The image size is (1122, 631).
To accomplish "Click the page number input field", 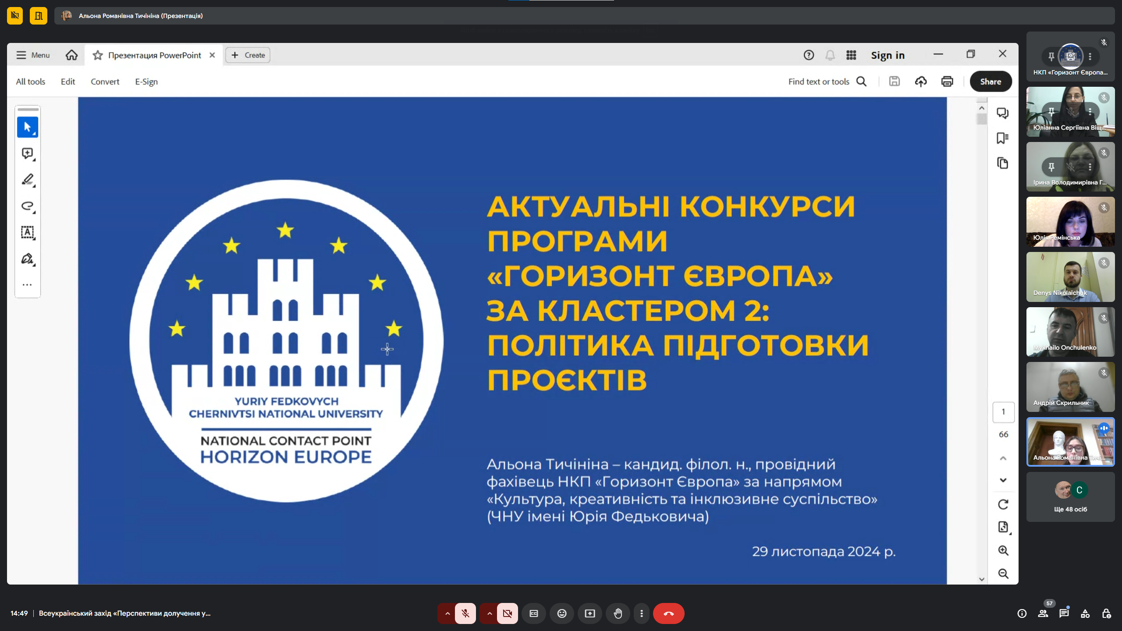I will (x=1003, y=411).
